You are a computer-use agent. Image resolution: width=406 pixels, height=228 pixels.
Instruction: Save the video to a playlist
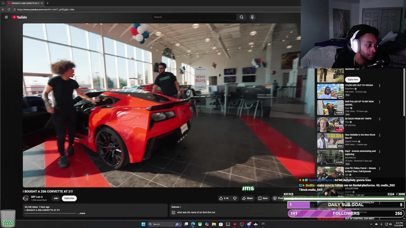pos(263,198)
